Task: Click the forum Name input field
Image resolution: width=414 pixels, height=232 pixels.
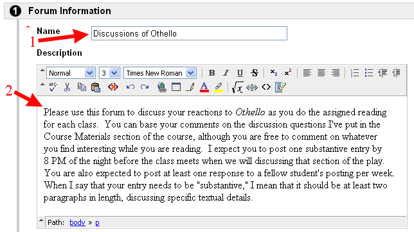Action: pos(189,33)
